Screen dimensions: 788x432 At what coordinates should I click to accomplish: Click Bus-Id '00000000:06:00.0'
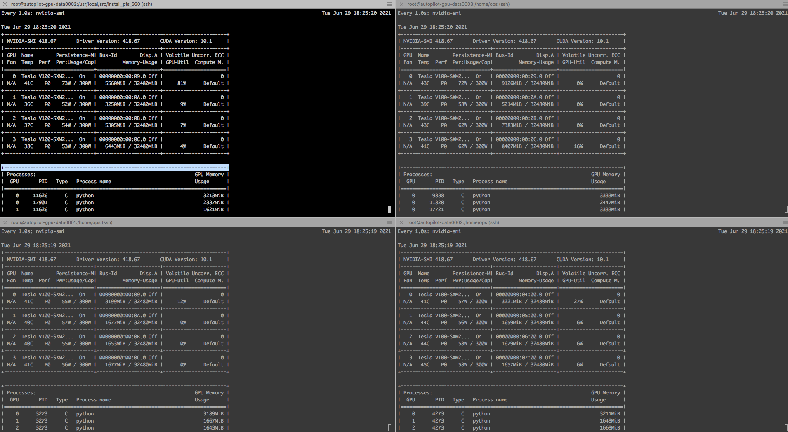click(x=519, y=337)
